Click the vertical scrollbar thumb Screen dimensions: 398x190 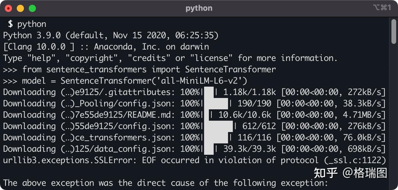394,31
